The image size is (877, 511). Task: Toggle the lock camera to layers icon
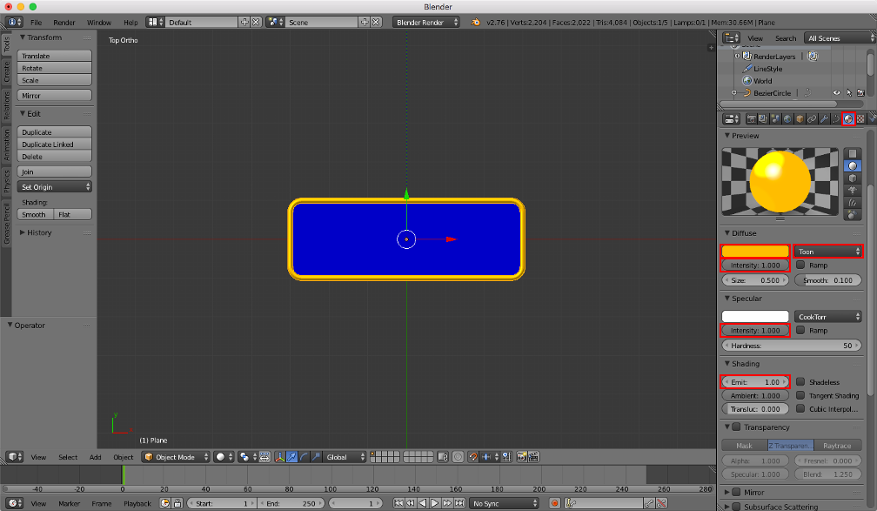443,457
